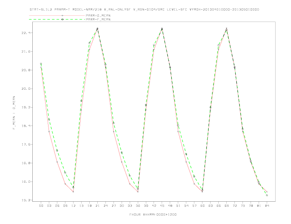This screenshot has height=224, width=291.
Task: Click the F_MEAN circle marker at hour 42
Action: [x=154, y=45]
